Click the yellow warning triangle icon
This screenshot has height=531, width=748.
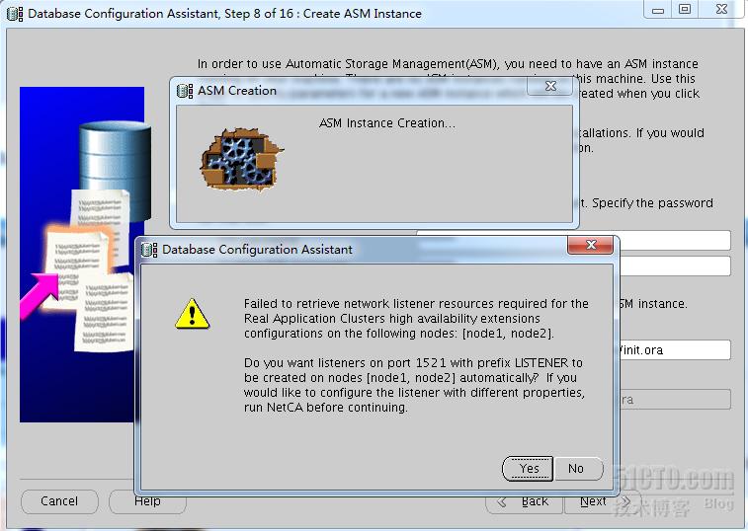(x=192, y=314)
